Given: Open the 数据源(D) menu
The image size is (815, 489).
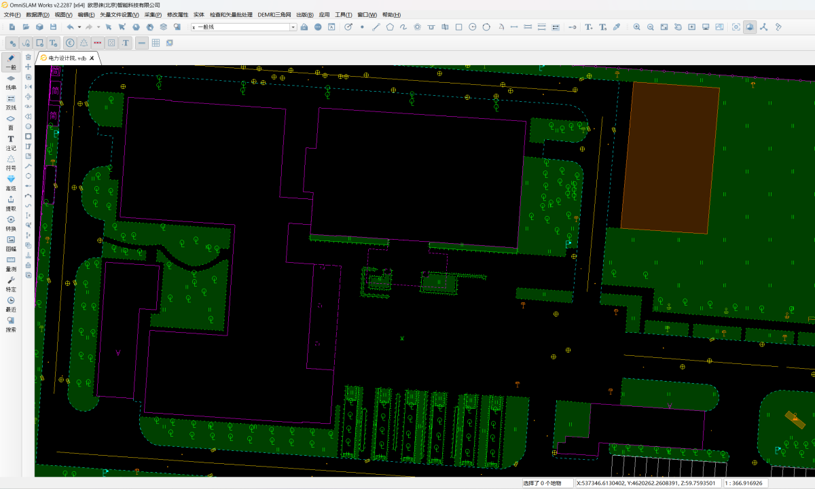Looking at the screenshot, I should point(37,14).
